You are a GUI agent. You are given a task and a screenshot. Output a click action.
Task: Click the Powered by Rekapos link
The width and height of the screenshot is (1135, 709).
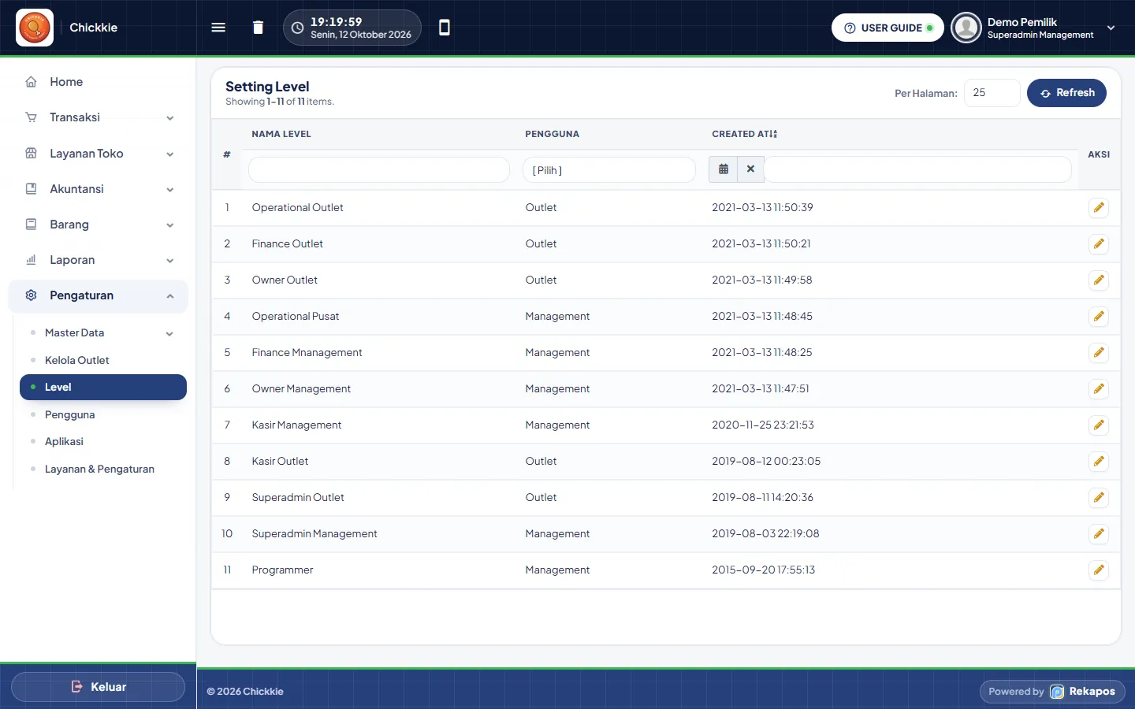(1052, 692)
